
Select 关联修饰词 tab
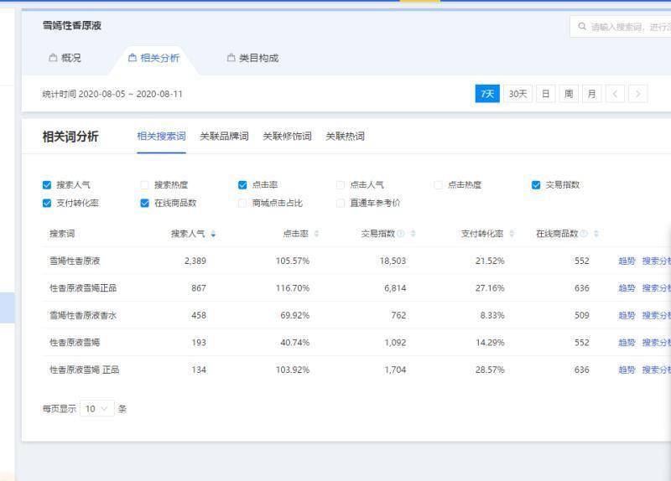[x=287, y=137]
